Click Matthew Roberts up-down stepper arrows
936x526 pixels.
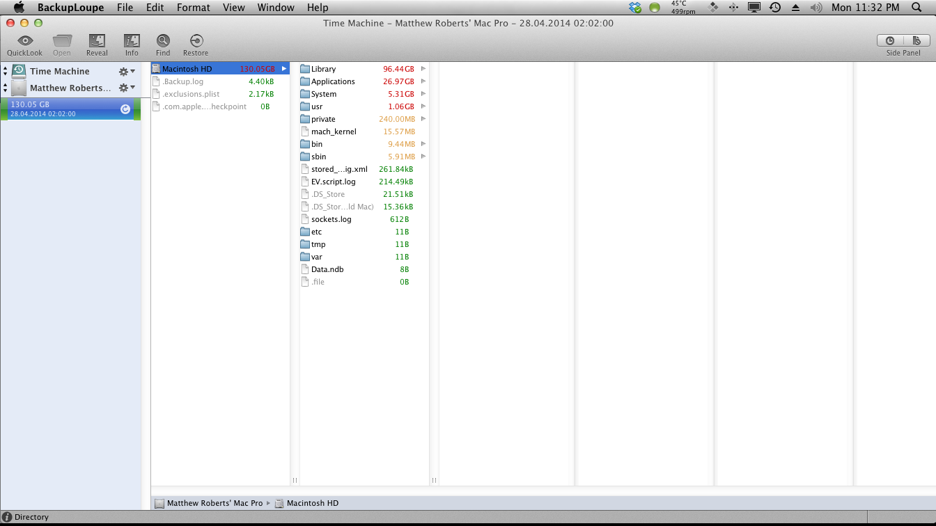coord(5,88)
